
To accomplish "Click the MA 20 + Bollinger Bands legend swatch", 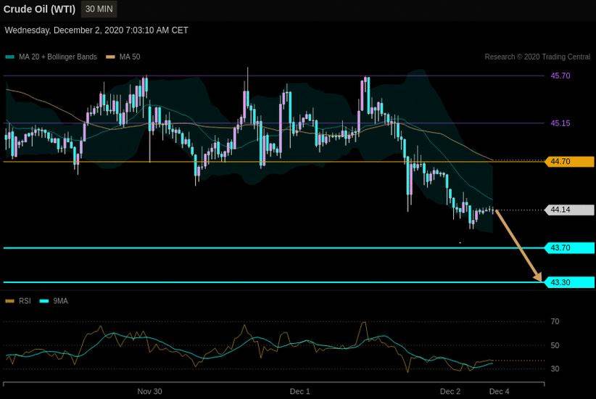I will 10,57.
